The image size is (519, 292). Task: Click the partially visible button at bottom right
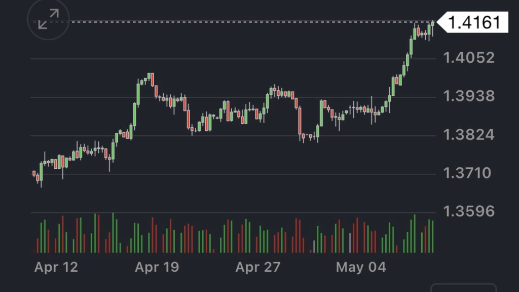coord(463,287)
